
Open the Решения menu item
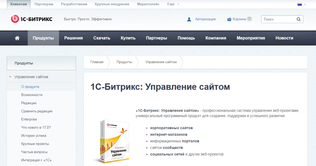pos(73,38)
